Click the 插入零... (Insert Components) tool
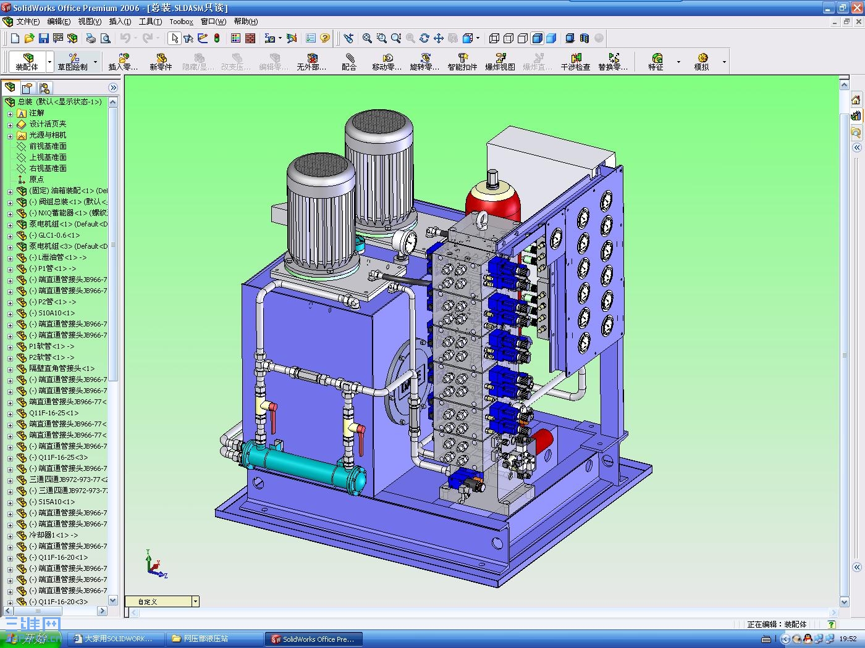Image resolution: width=865 pixels, height=648 pixels. tap(123, 62)
